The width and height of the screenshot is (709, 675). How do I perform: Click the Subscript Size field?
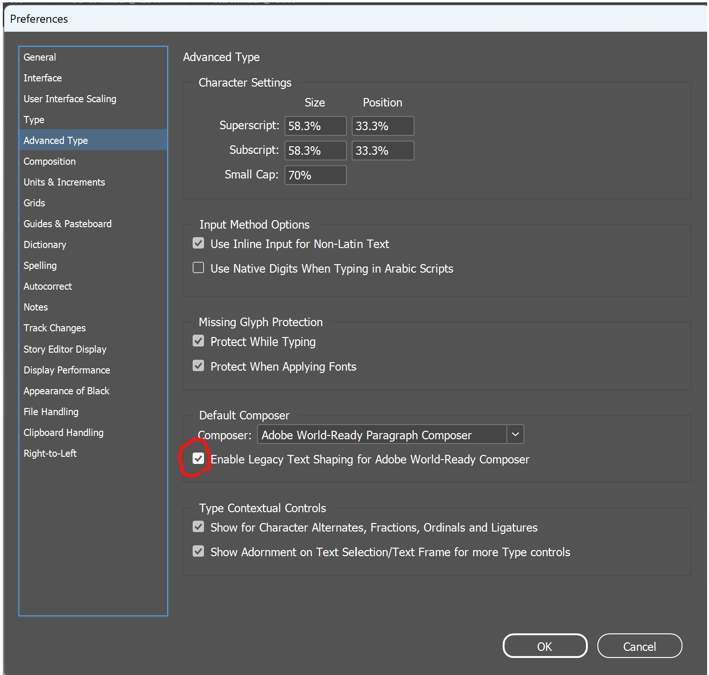pos(316,151)
